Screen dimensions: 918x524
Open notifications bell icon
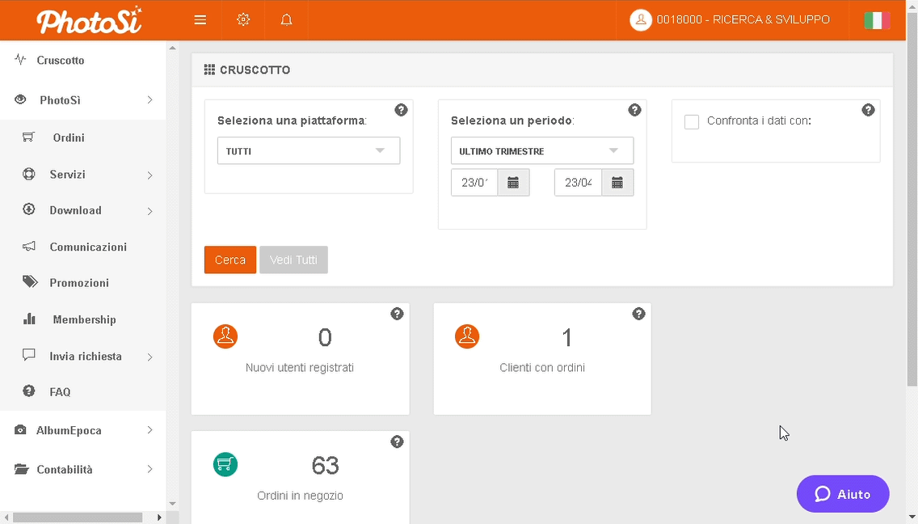click(286, 20)
